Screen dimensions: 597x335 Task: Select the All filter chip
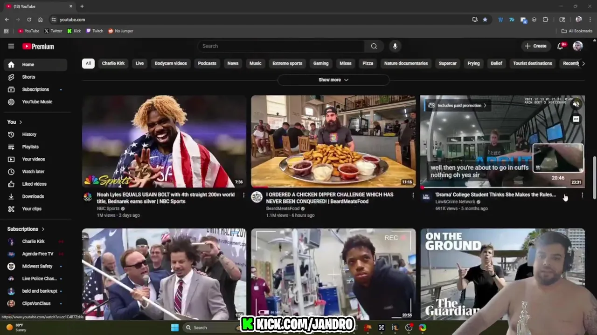point(88,63)
